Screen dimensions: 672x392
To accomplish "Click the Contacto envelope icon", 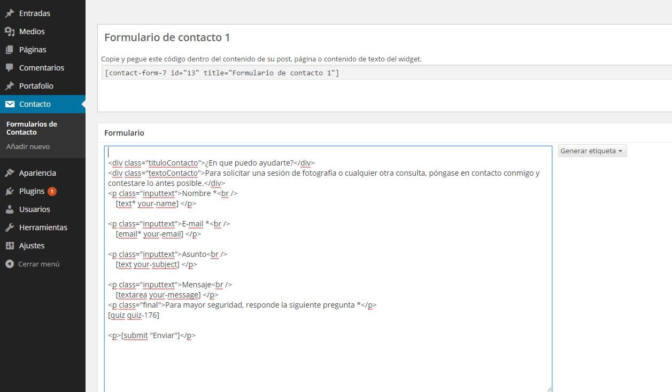I will [10, 104].
